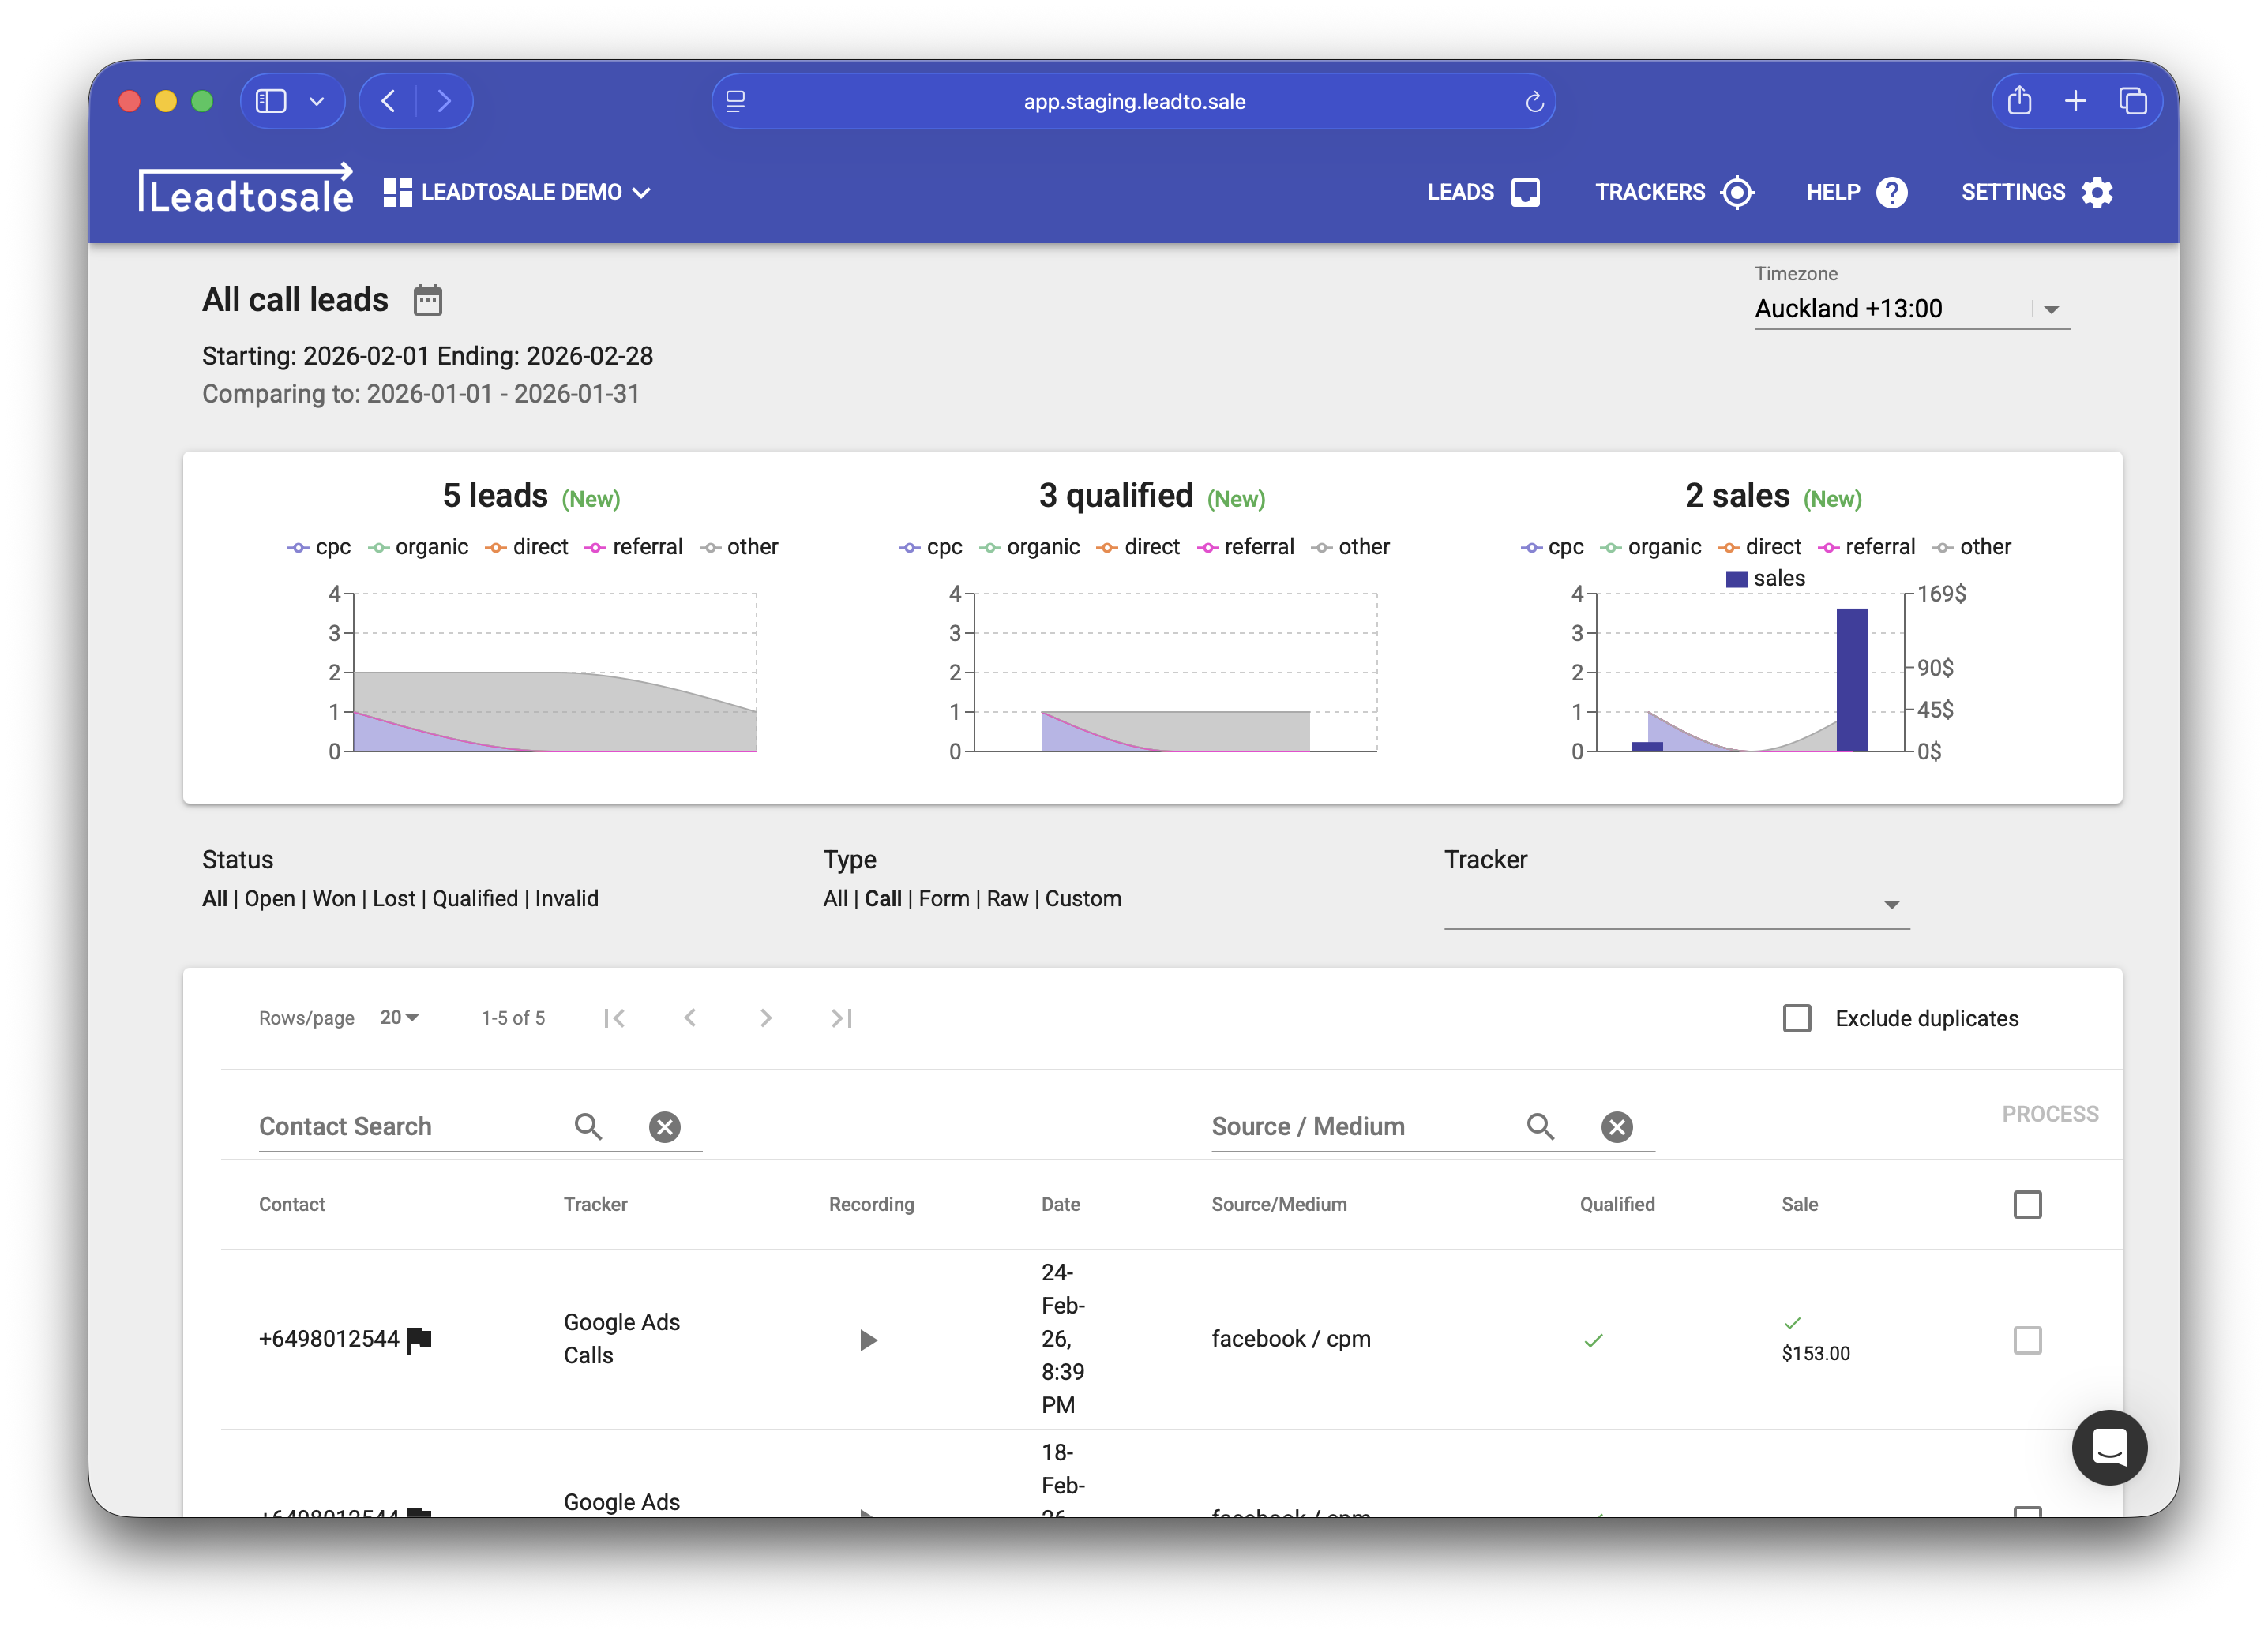Expand the Timezone Auckland dropdown

2051,309
